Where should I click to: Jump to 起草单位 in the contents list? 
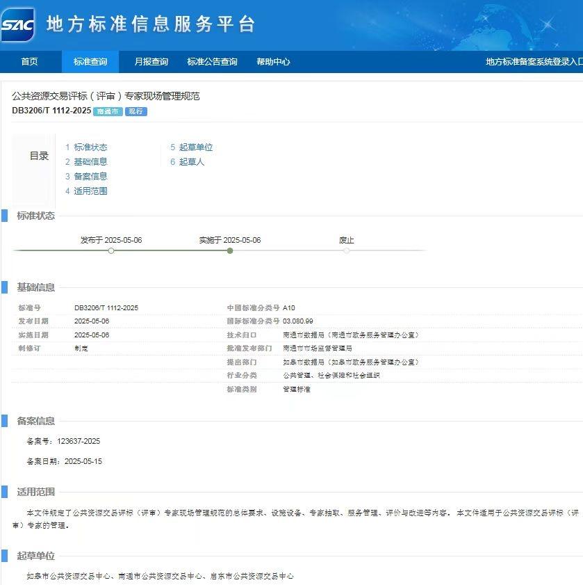195,147
